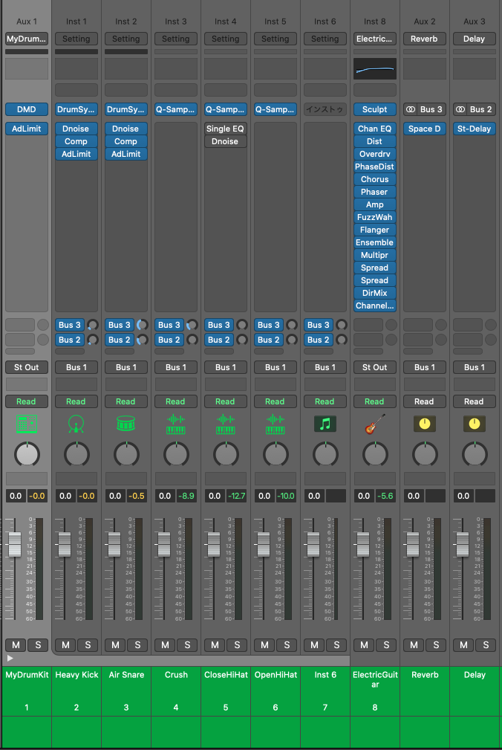Click the Inst 6 music note icon
502x750 pixels.
(x=325, y=424)
